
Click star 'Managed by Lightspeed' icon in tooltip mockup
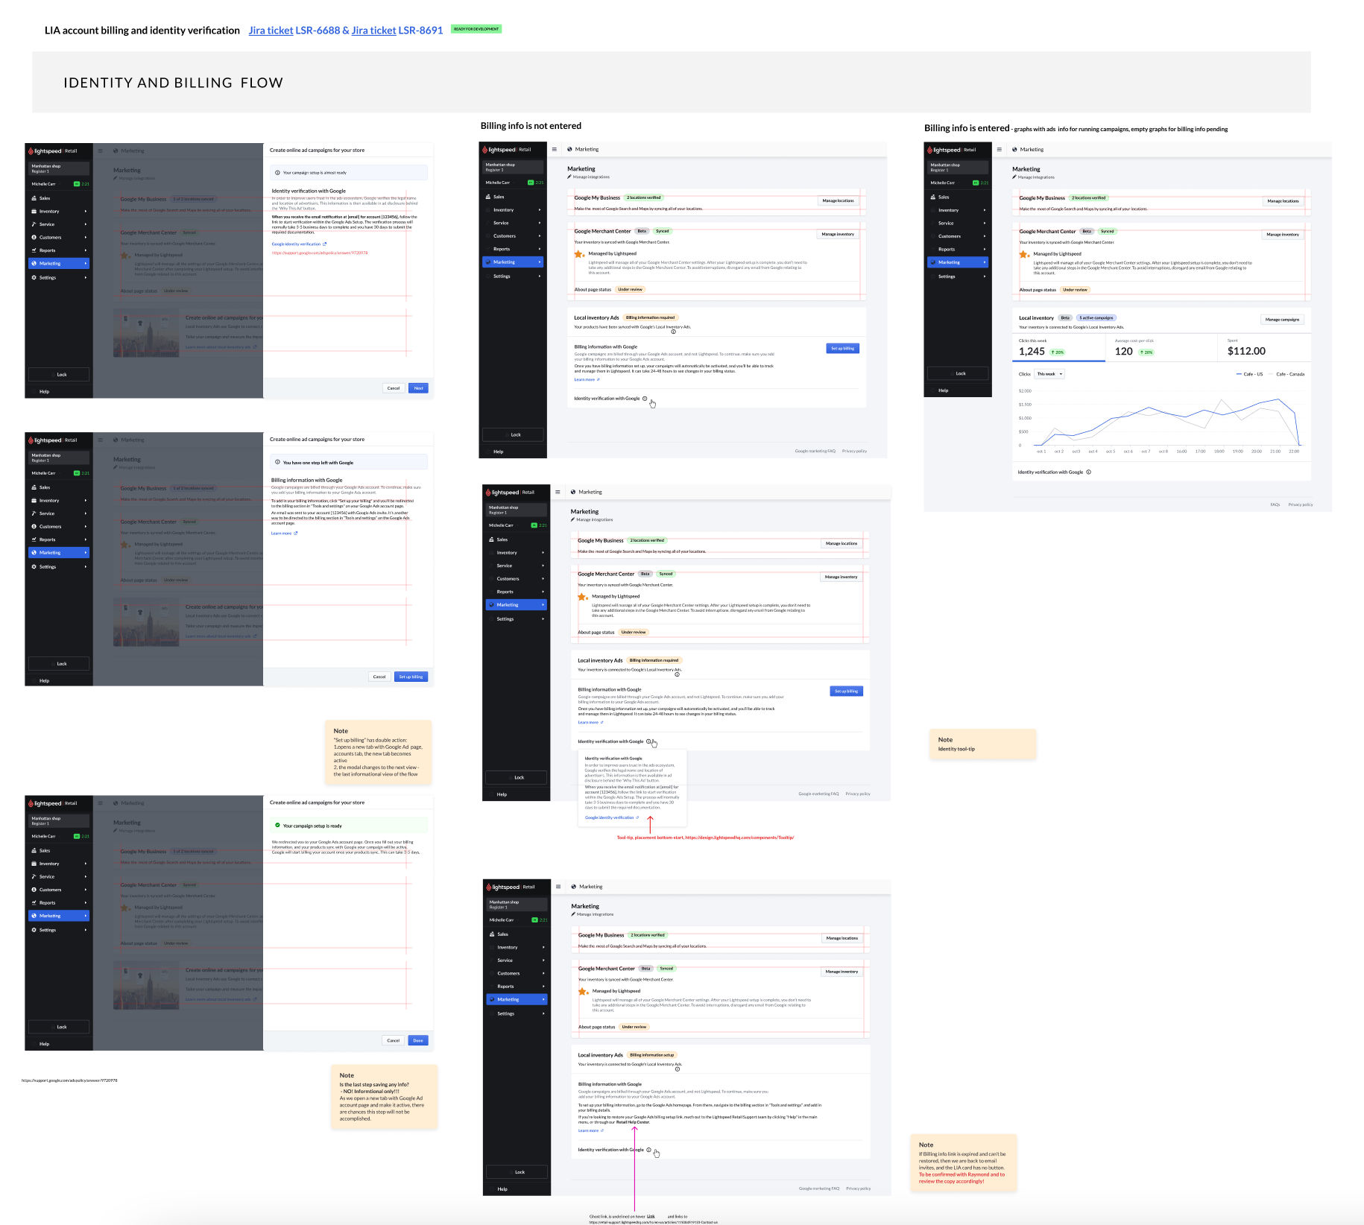[582, 596]
